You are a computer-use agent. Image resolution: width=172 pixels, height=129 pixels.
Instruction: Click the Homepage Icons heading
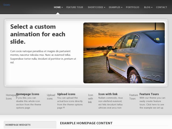tap(28, 94)
